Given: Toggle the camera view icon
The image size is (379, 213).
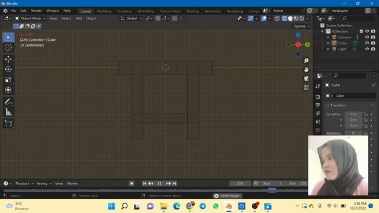Looking at the screenshot, I should 306,79.
